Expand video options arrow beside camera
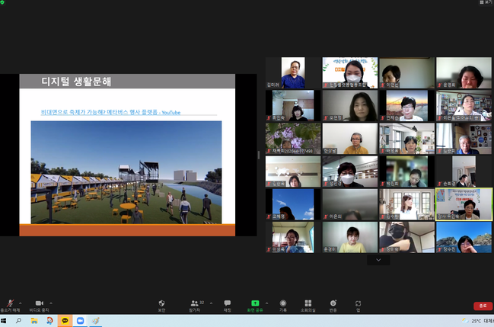 pyautogui.click(x=50, y=302)
